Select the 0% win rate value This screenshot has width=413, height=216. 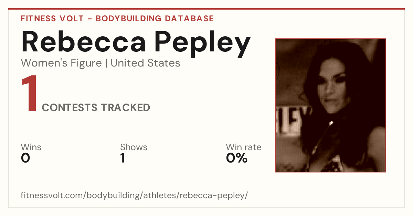point(237,158)
